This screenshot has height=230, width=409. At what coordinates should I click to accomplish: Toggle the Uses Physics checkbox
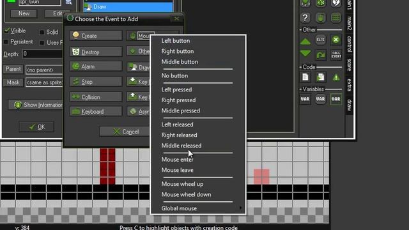click(42, 43)
